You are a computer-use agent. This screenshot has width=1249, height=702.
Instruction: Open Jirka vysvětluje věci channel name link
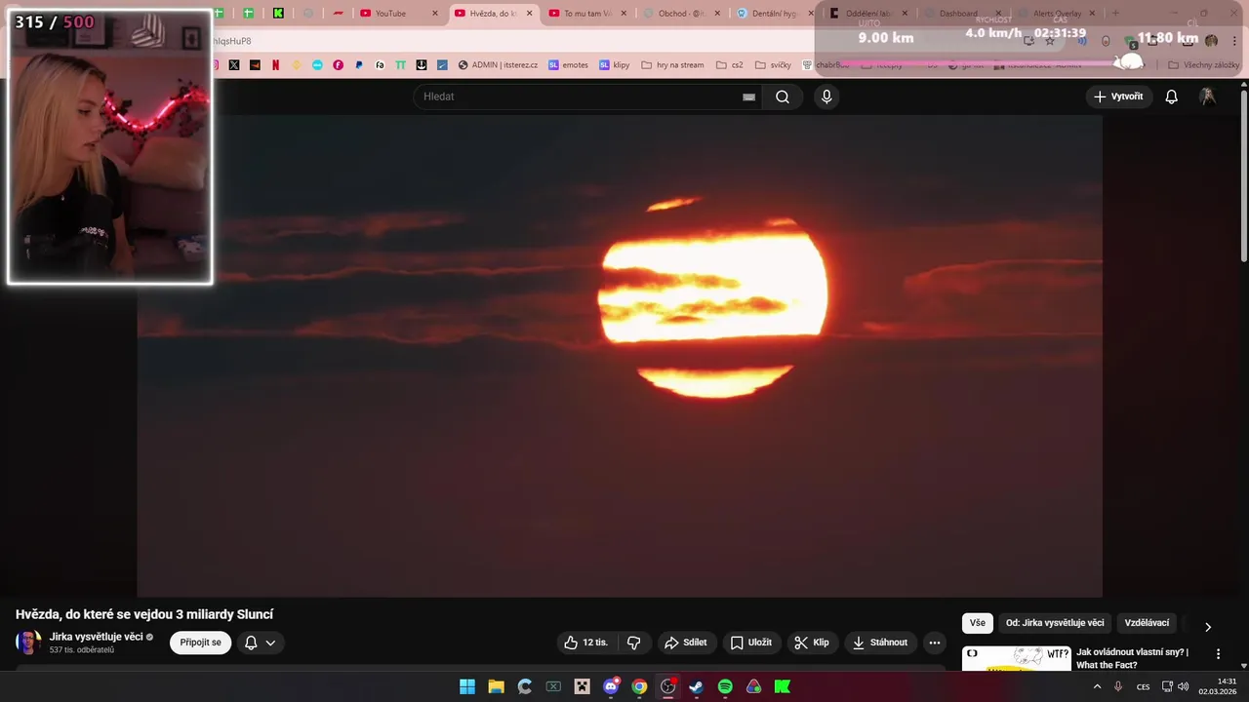pyautogui.click(x=96, y=637)
